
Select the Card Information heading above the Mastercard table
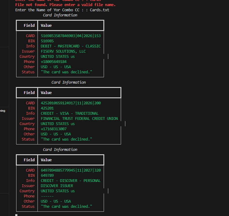point(60,15)
